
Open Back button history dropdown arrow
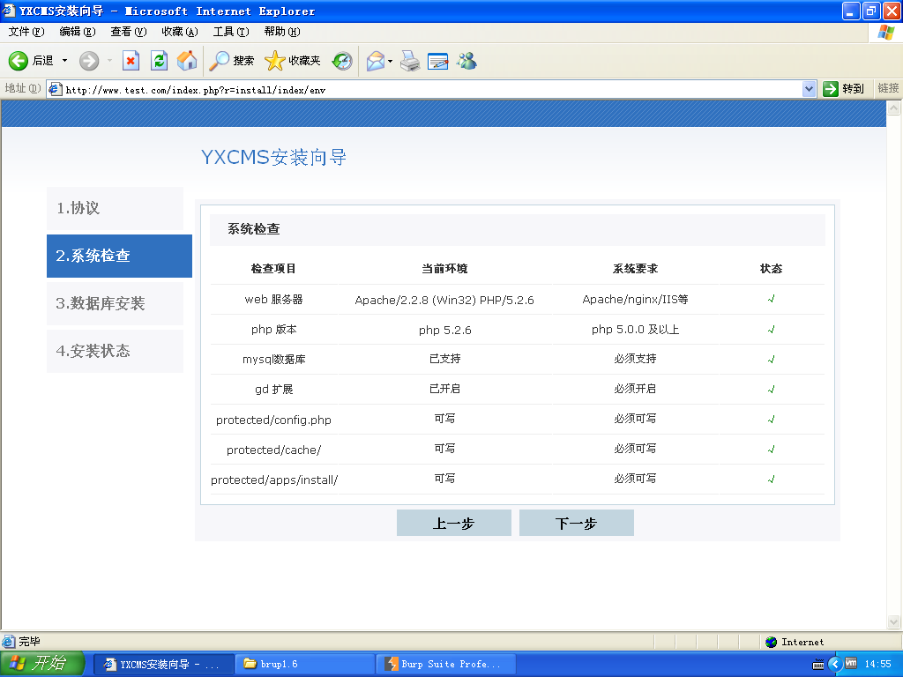[x=64, y=61]
